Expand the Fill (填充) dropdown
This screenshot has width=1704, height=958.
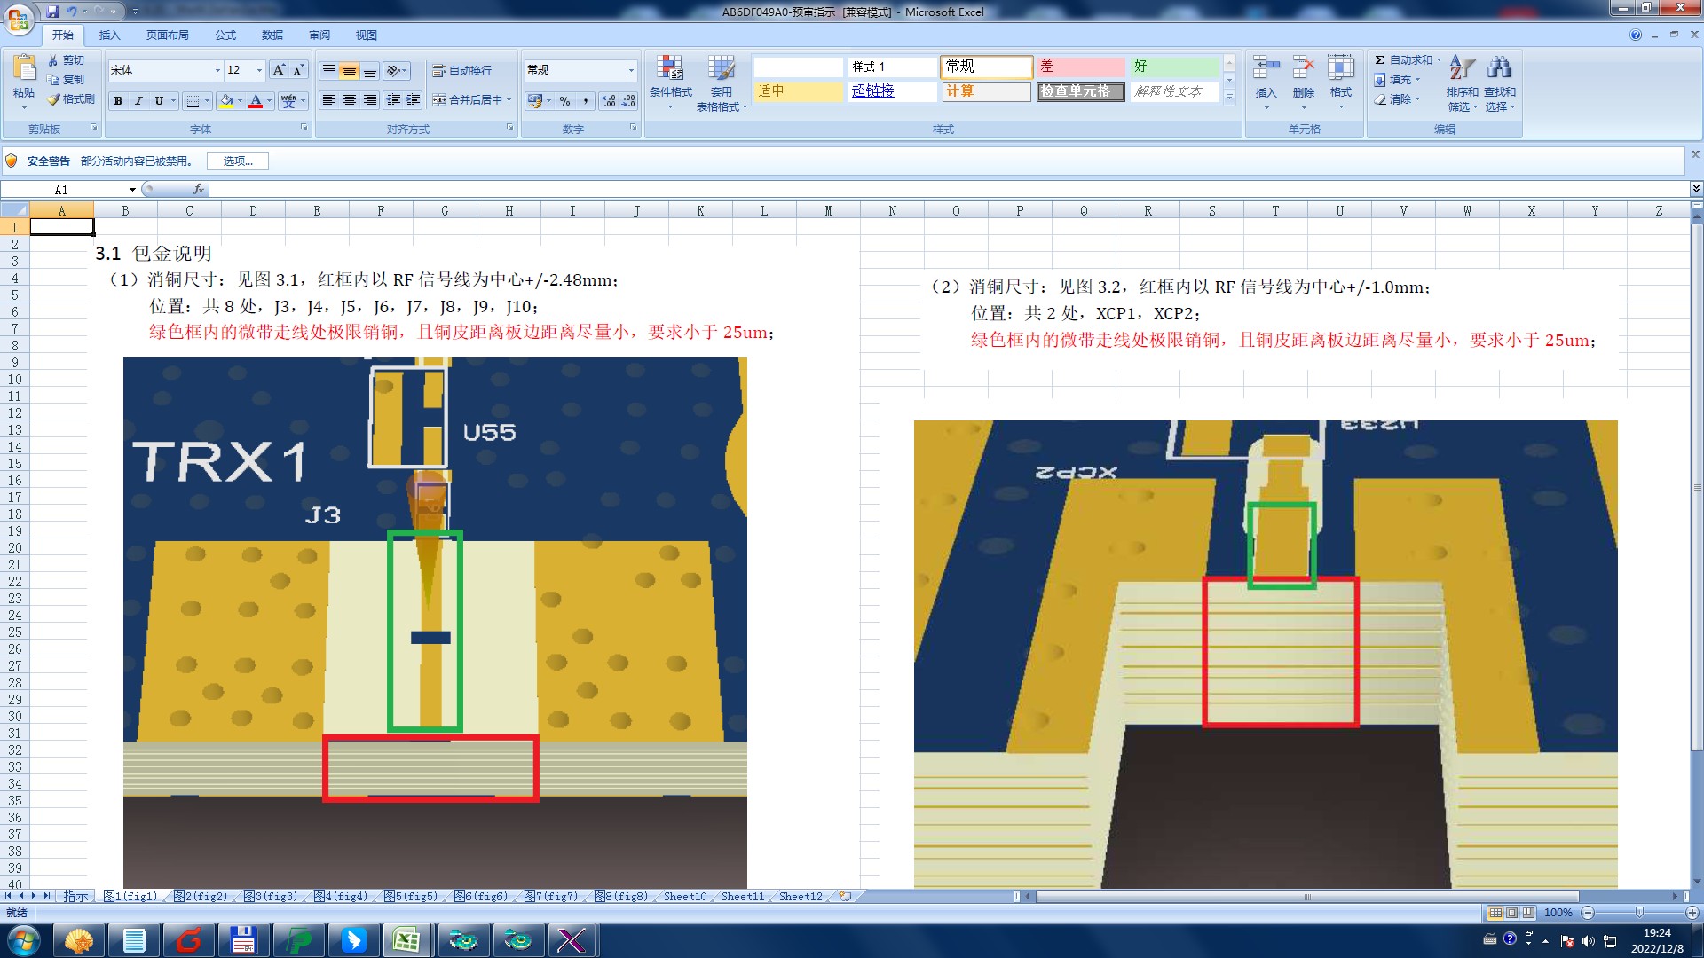pyautogui.click(x=1417, y=80)
